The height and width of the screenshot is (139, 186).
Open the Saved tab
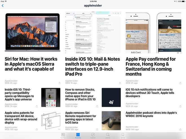123,136
